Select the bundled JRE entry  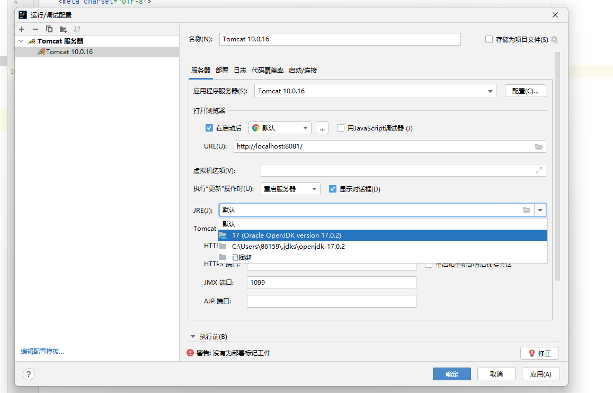click(383, 257)
